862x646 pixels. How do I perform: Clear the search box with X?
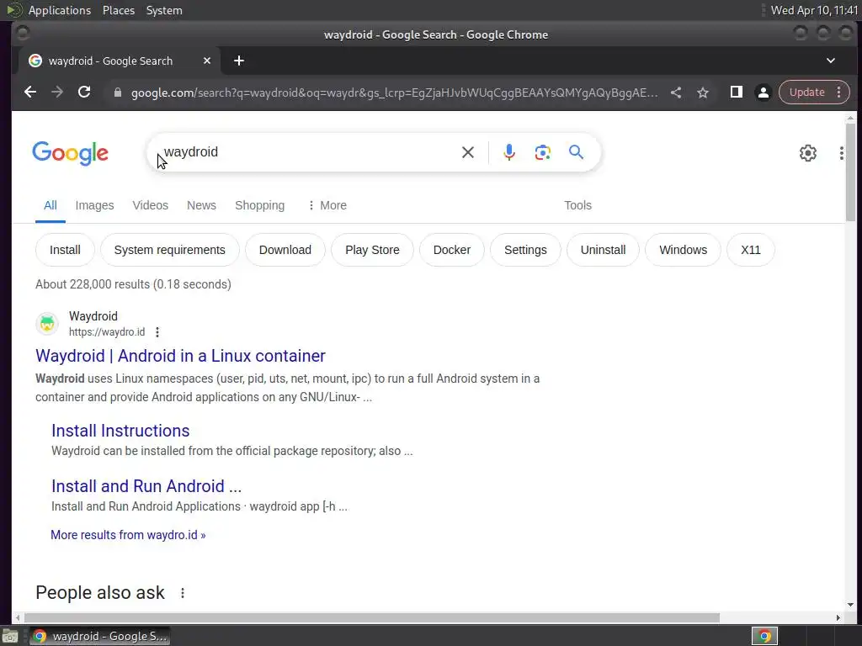[x=468, y=152]
